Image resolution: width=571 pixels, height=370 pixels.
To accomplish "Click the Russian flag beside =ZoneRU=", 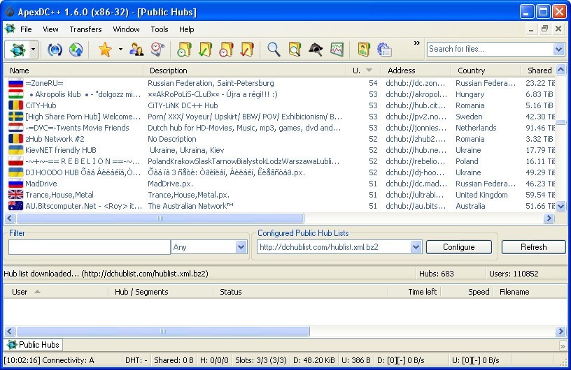I will pyautogui.click(x=15, y=84).
